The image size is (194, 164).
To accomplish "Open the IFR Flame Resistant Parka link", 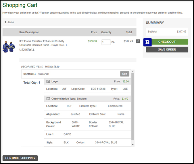I will coord(42,43).
